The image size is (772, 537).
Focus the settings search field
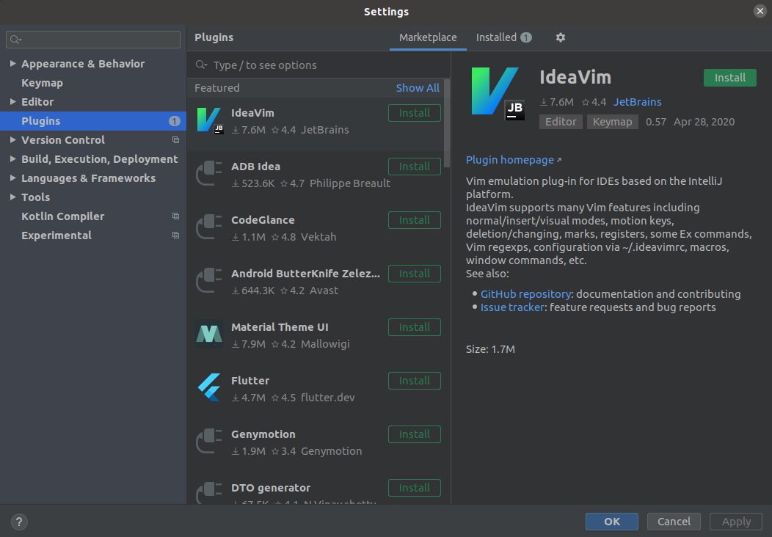[93, 40]
